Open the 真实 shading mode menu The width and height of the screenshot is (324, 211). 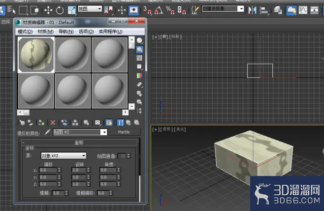(180, 129)
